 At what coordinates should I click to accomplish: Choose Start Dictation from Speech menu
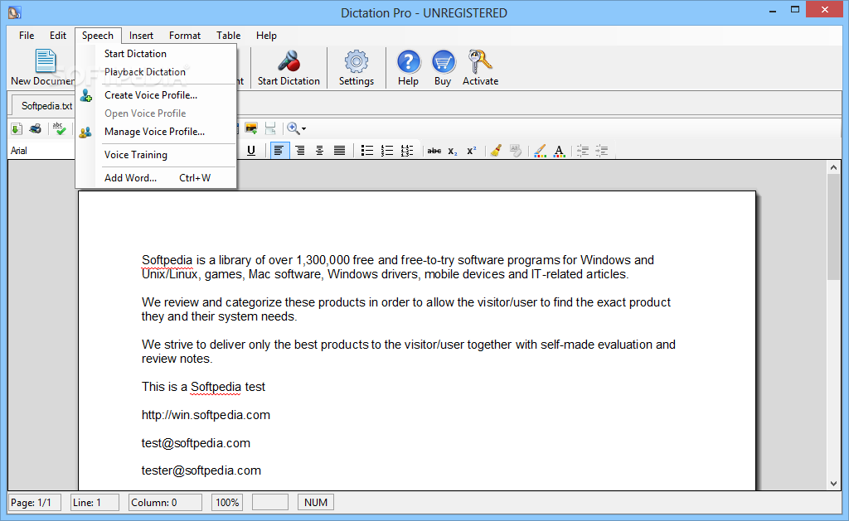coord(156,54)
